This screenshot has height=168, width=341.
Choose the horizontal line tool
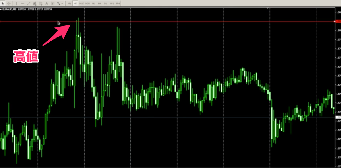tap(23, 4)
